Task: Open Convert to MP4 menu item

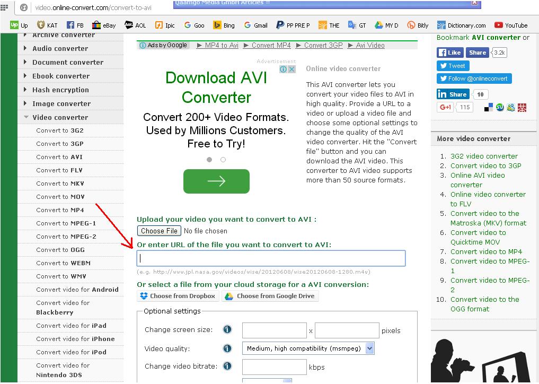Action: coord(60,210)
